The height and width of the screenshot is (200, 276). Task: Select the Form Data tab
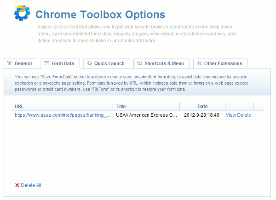tap(60, 63)
